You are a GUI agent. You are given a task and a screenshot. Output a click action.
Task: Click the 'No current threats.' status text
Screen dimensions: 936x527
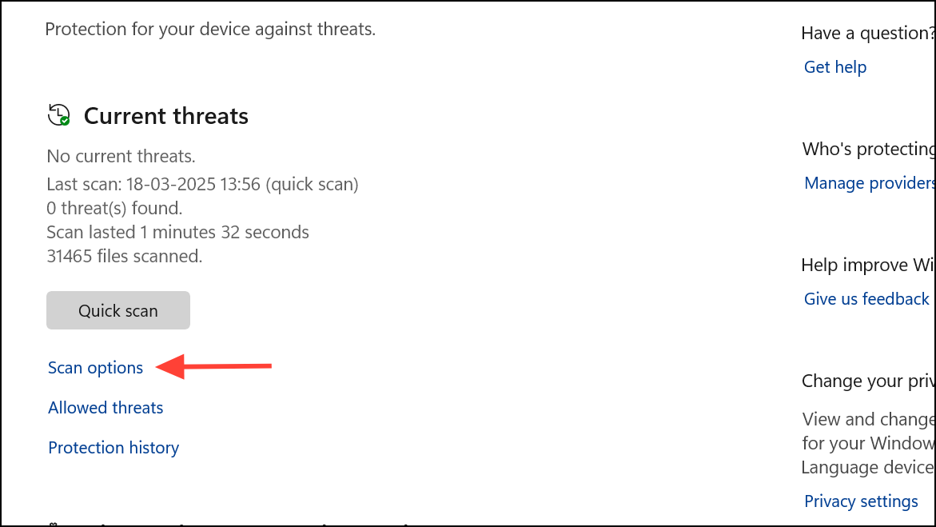click(x=121, y=156)
